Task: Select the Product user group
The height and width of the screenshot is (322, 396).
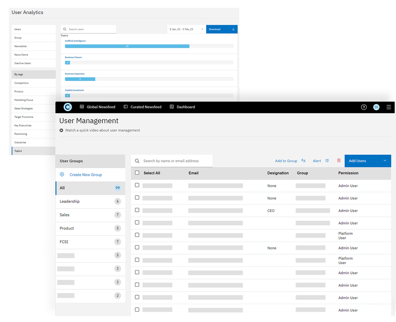Action: coord(90,228)
